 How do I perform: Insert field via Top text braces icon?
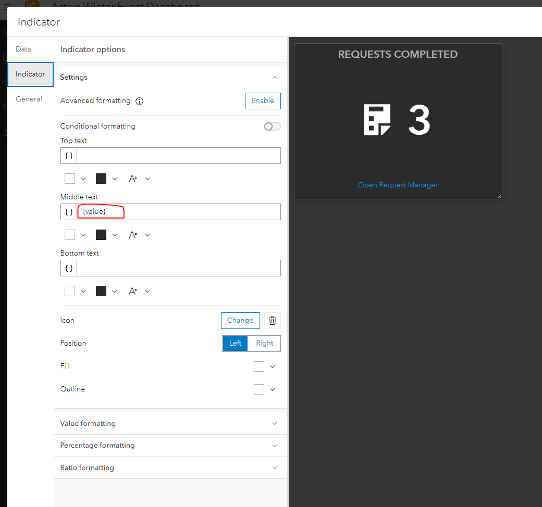pyautogui.click(x=69, y=156)
